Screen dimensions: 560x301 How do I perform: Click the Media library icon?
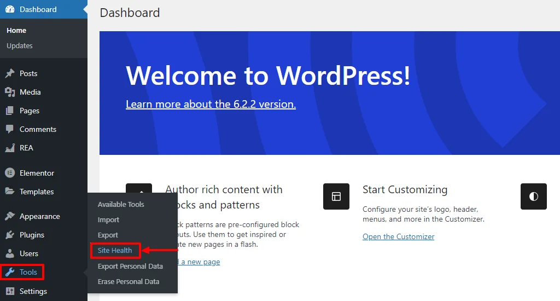[10, 92]
